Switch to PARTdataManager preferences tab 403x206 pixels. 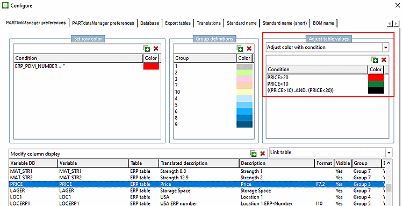(x=103, y=23)
